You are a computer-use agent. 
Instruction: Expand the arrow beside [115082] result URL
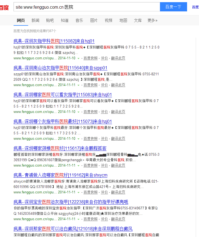tap(78, 58)
